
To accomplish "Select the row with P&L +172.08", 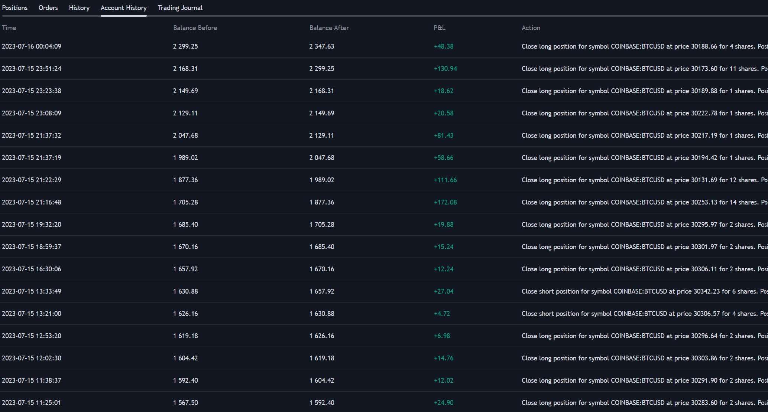I will 445,202.
